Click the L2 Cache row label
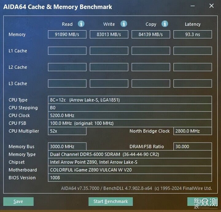Viewport: 221px width, 212px height. tap(18, 67)
